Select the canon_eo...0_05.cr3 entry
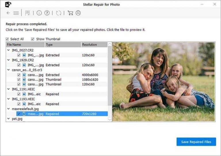 tap(27, 70)
